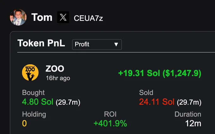Select the Holding amount of 0
This screenshot has width=215, height=134.
click(x=24, y=123)
